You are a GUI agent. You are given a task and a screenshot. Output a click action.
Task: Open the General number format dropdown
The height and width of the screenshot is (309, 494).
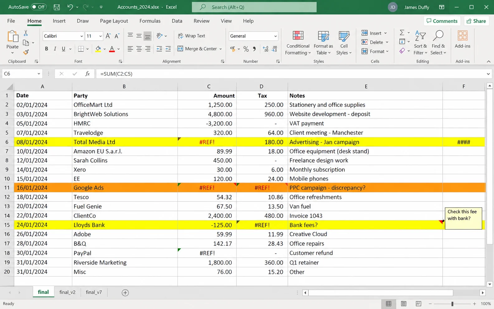(x=275, y=36)
